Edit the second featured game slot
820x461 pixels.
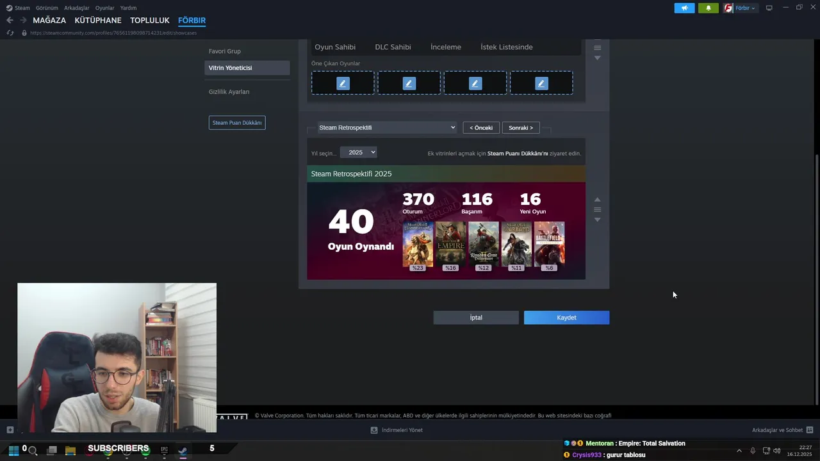[409, 83]
